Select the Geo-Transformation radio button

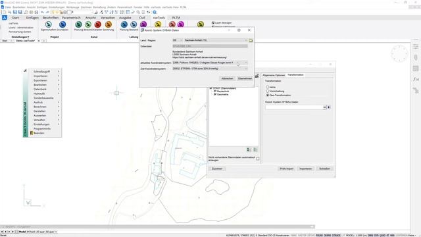[268, 95]
